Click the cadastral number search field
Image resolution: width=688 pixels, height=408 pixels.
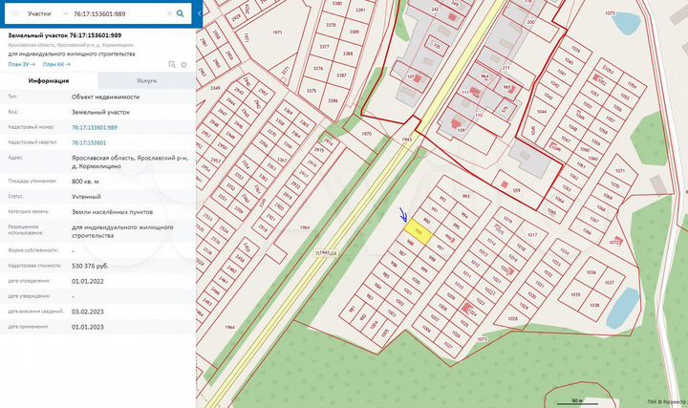(117, 14)
